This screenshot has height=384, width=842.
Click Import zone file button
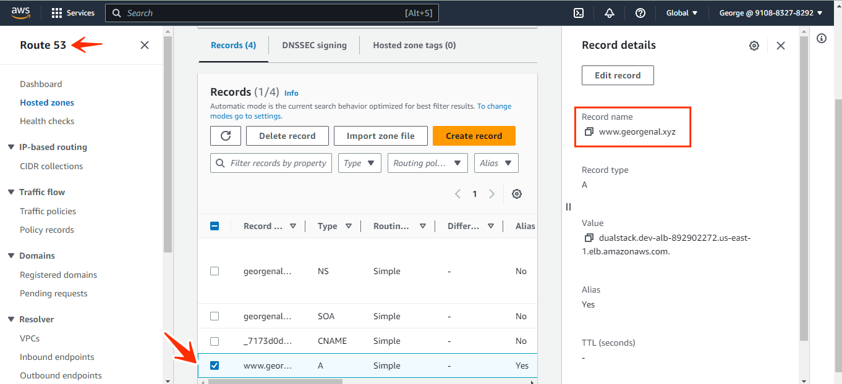[x=380, y=136]
